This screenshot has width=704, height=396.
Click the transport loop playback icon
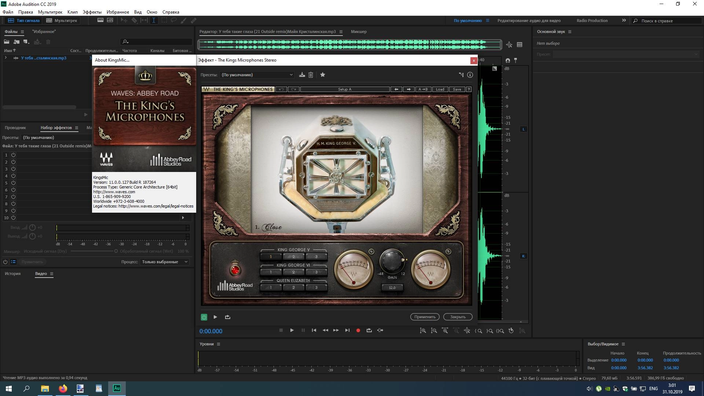coord(369,330)
